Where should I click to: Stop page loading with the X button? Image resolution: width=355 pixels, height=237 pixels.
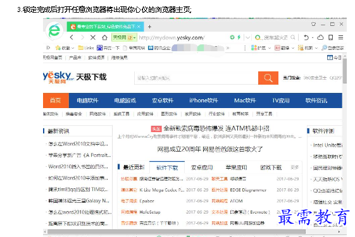coord(93,37)
